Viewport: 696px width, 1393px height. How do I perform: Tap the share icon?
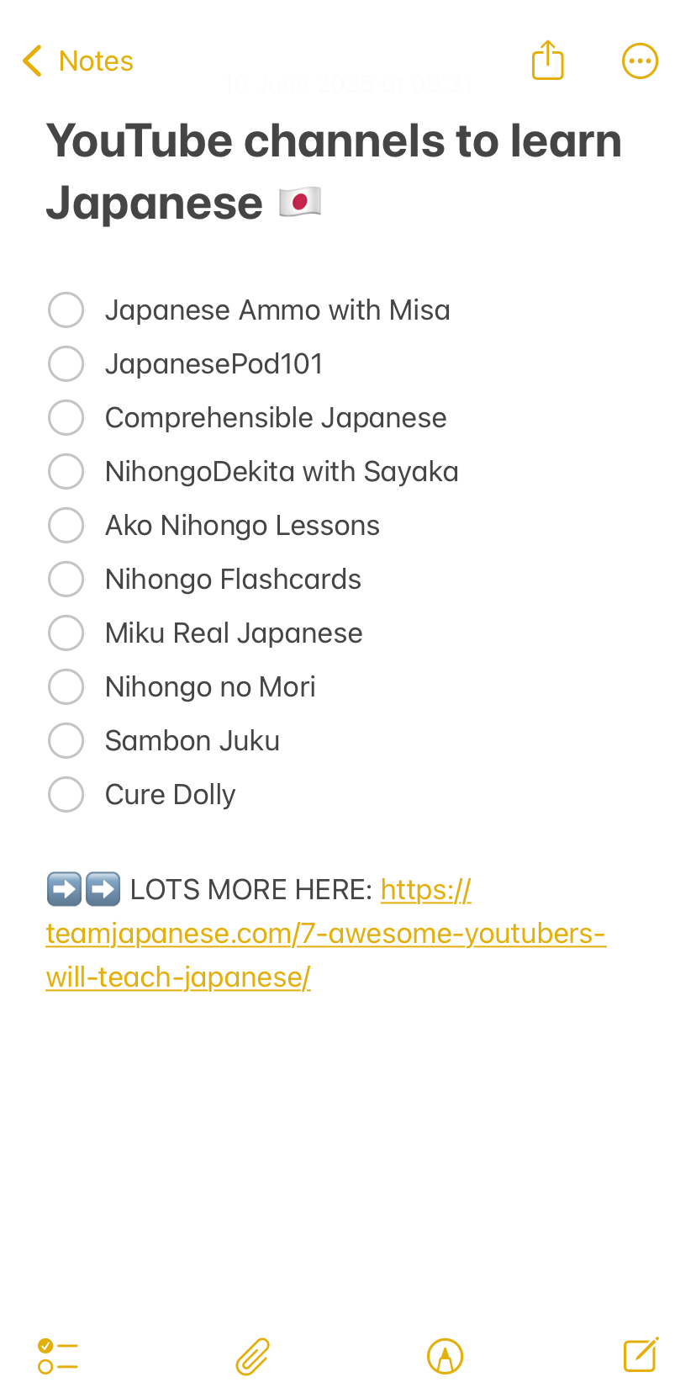click(547, 61)
